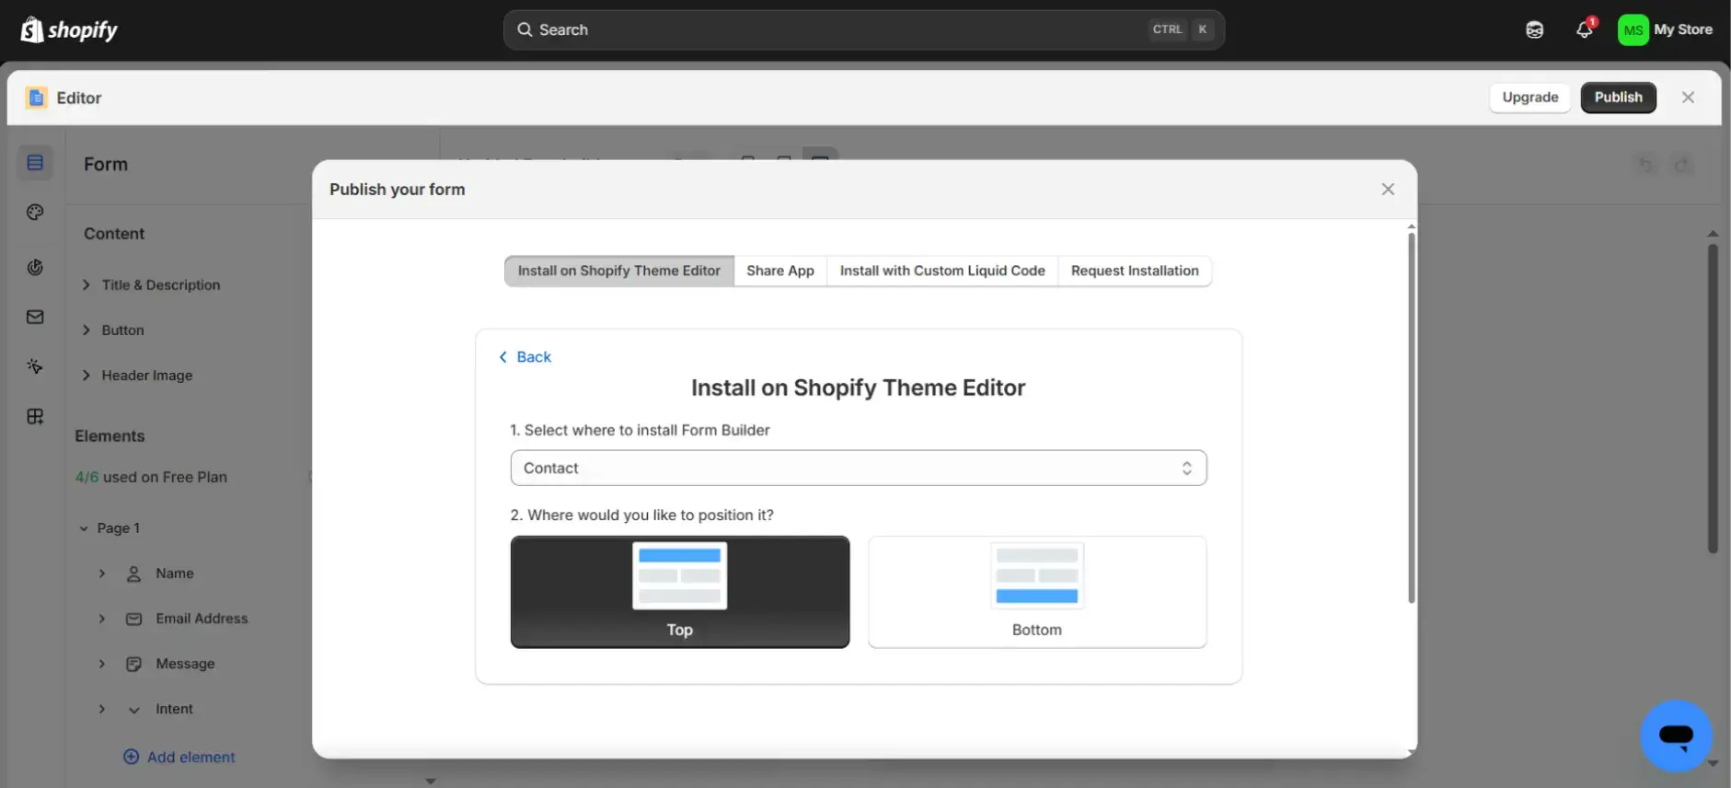Screen dimensions: 1731x788
Task: Collapse the Page 1 group
Action: 84,528
